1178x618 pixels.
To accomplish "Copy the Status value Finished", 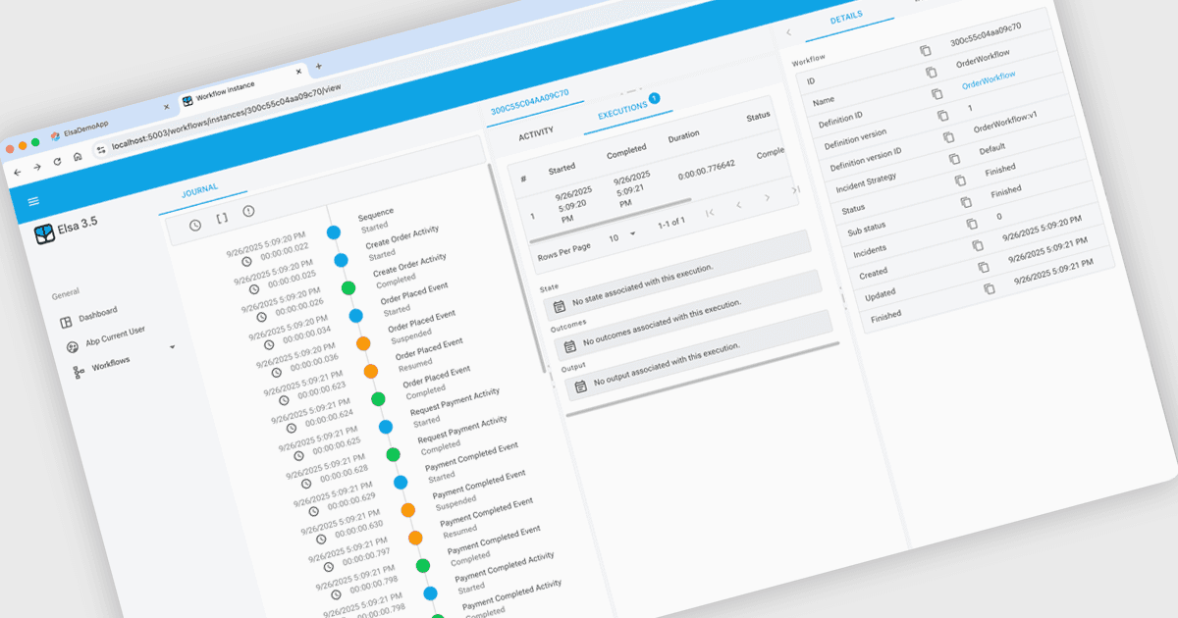I will 960,181.
